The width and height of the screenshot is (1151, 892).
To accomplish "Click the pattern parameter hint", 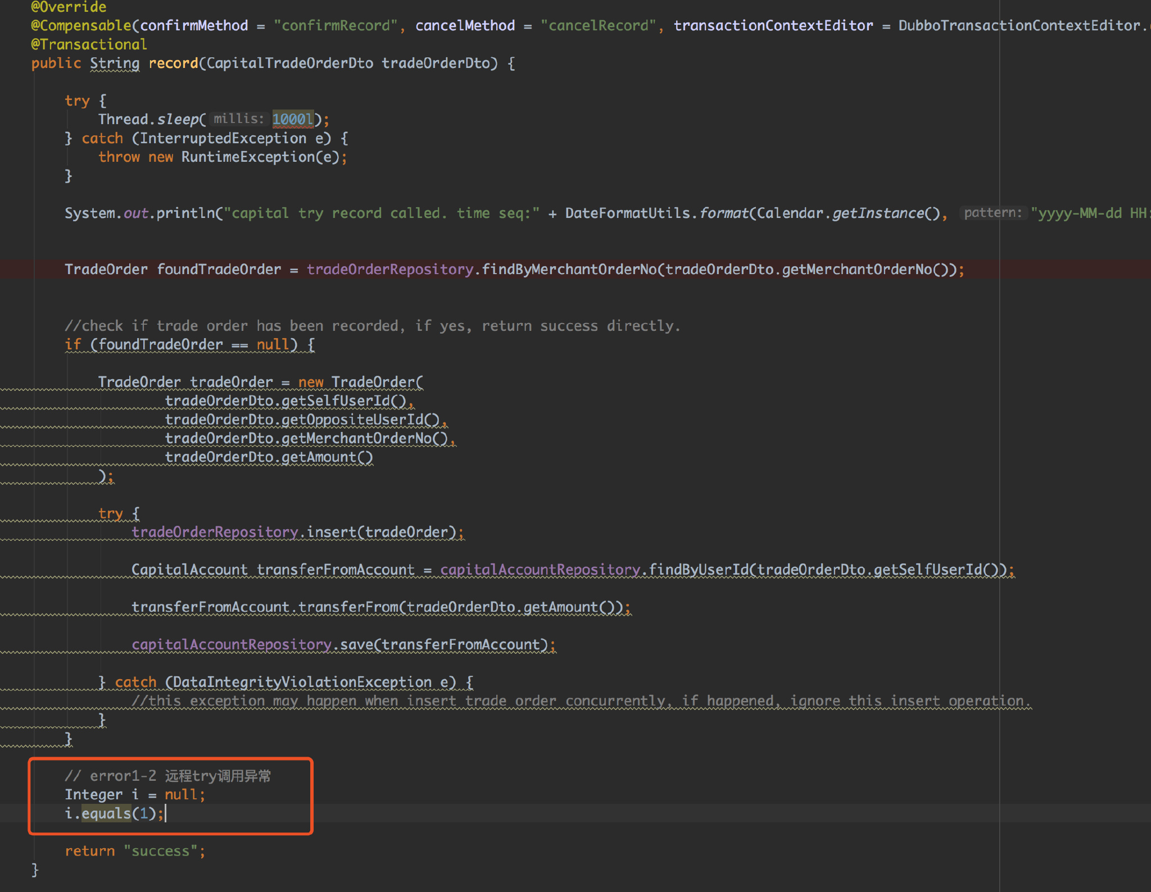I will (993, 213).
